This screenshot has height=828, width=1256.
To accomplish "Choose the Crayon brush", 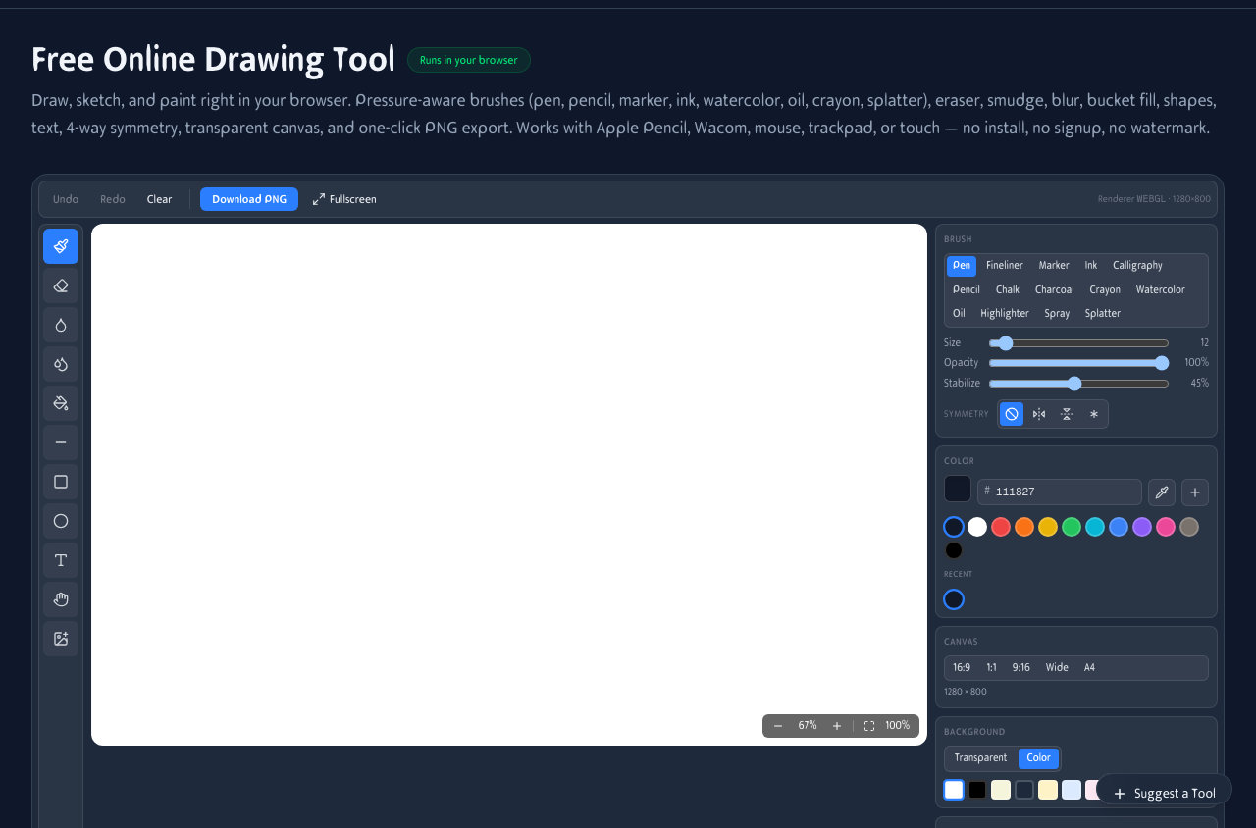I will point(1105,290).
